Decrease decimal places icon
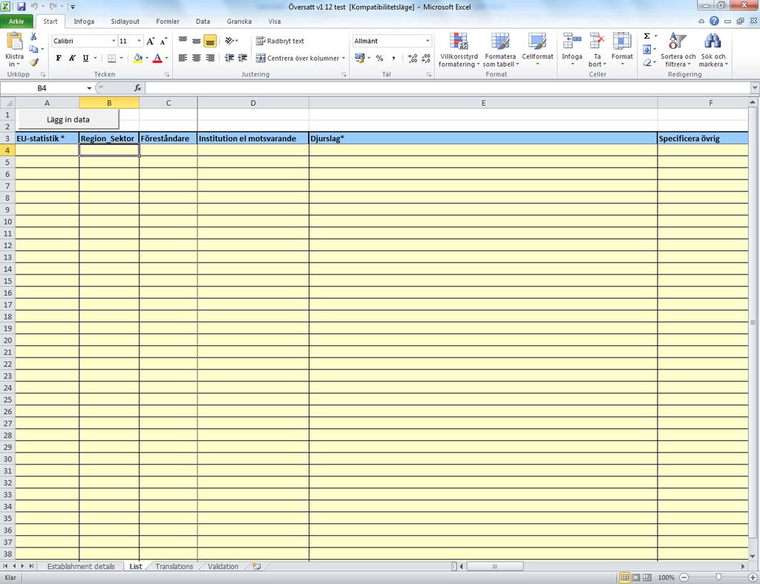760x584 pixels. point(426,58)
